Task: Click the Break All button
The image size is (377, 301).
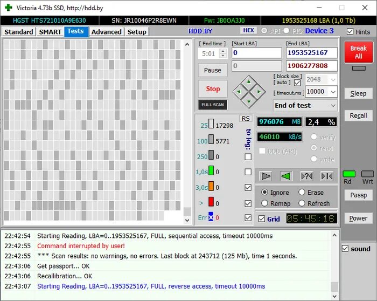Action: point(359,52)
